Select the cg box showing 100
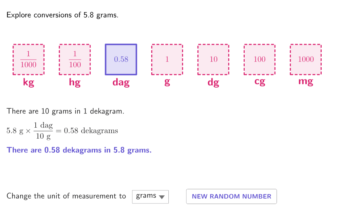 click(259, 60)
